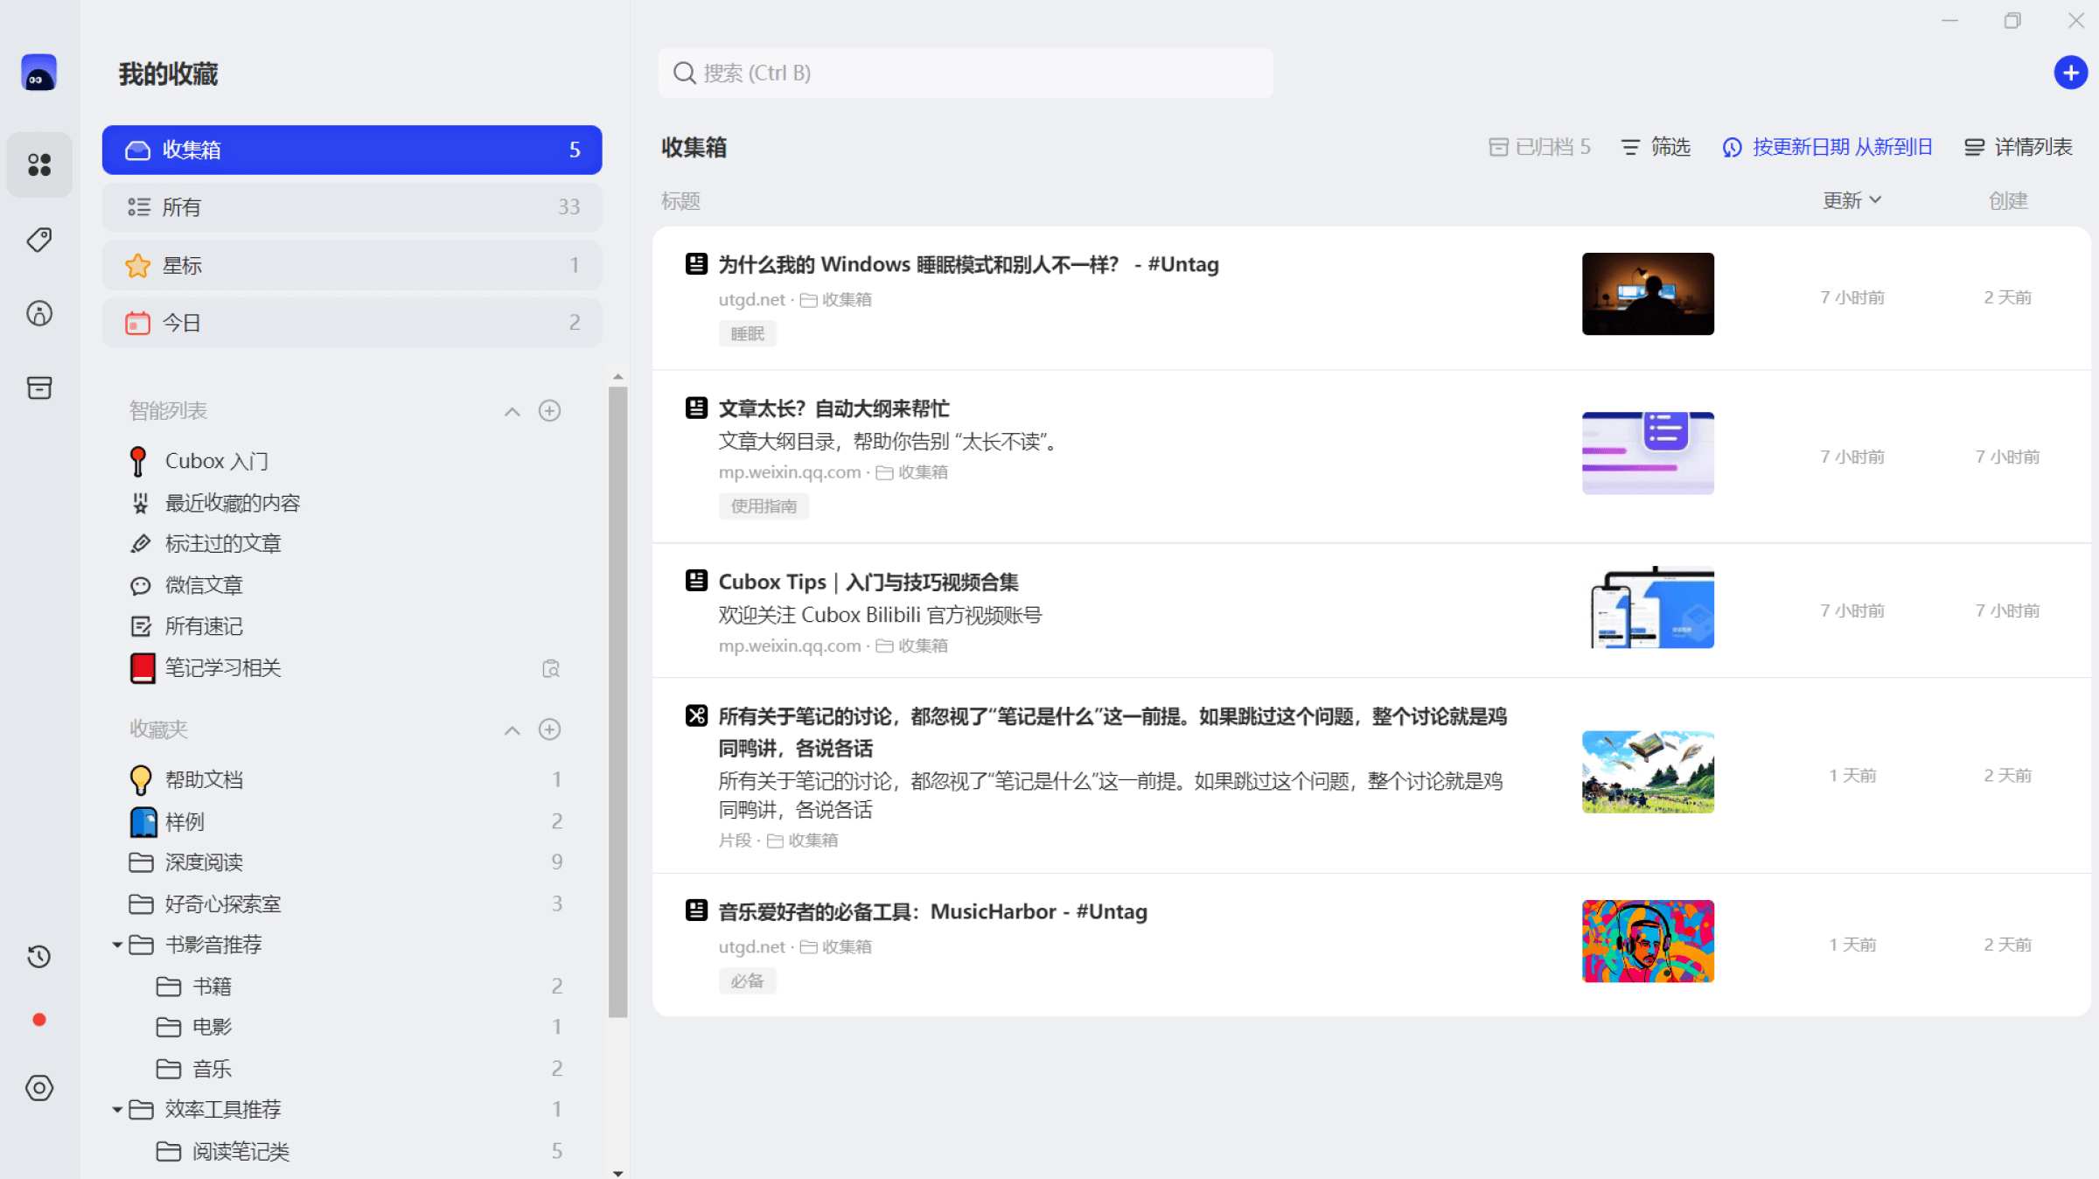Image resolution: width=2099 pixels, height=1179 pixels.
Task: Open the landscape thumbnail of 笔记 snippet
Action: point(1648,771)
